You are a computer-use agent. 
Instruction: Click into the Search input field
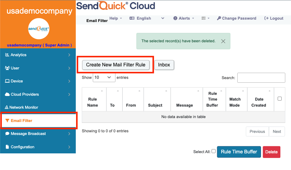coord(261,78)
